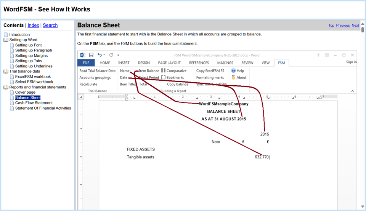Screen dimensions: 366x211
Task: Open the Introduction page icon
Action: (x=6, y=35)
